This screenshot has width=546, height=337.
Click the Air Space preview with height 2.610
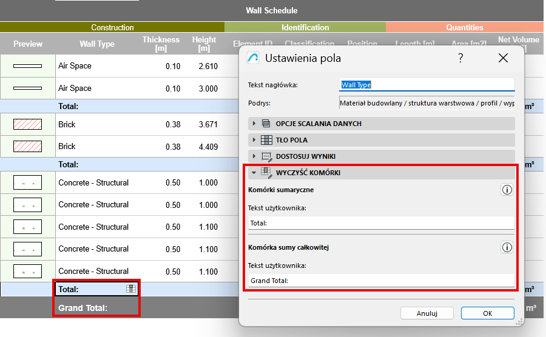(x=27, y=66)
